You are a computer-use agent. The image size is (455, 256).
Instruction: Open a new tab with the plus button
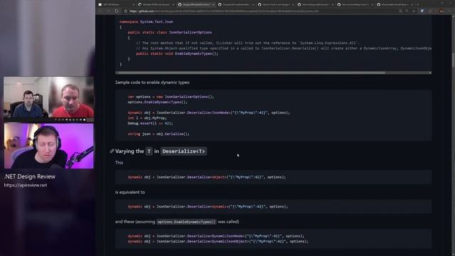tap(418, 4)
